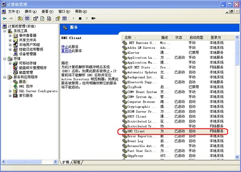Toggle the Show/Hide console tree icon
The width and height of the screenshot is (241, 172).
27,18
